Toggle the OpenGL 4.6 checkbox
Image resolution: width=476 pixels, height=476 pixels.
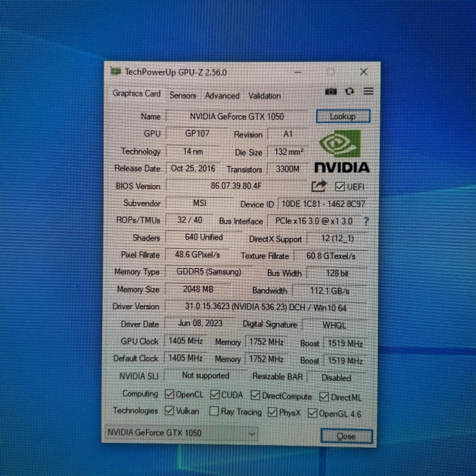click(313, 413)
